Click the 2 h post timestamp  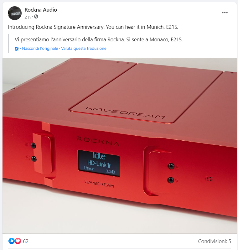coord(28,17)
